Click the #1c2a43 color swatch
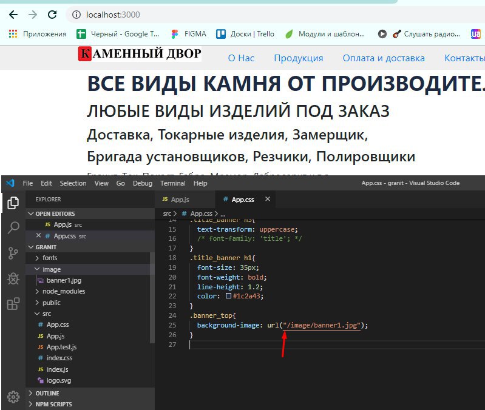The width and height of the screenshot is (485, 410). point(229,296)
